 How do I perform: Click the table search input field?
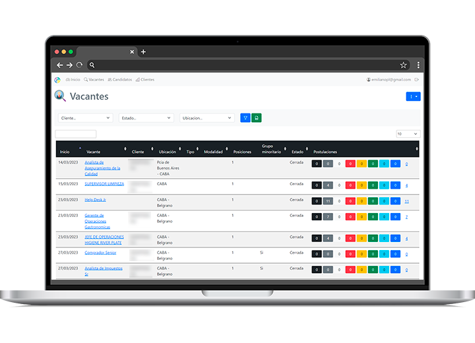[76, 134]
